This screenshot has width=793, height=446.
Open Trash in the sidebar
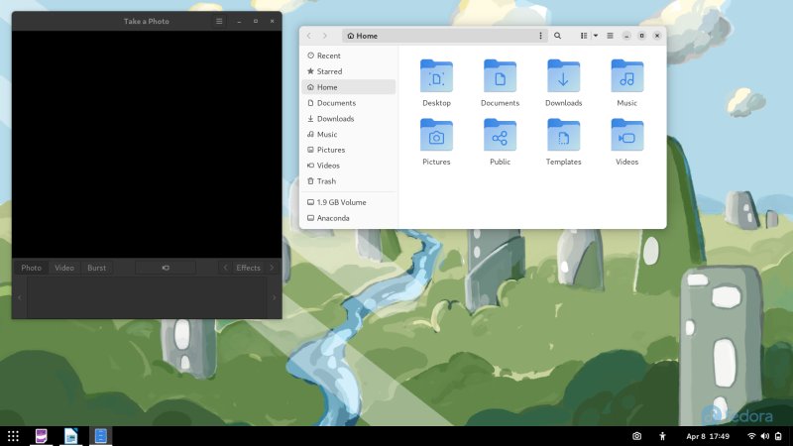coord(349,181)
